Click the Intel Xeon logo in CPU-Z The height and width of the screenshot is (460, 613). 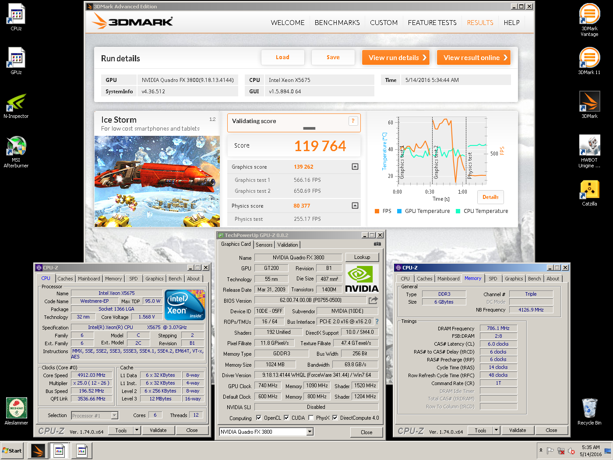click(x=185, y=304)
